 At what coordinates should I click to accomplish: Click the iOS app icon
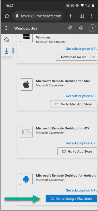coord(26,132)
